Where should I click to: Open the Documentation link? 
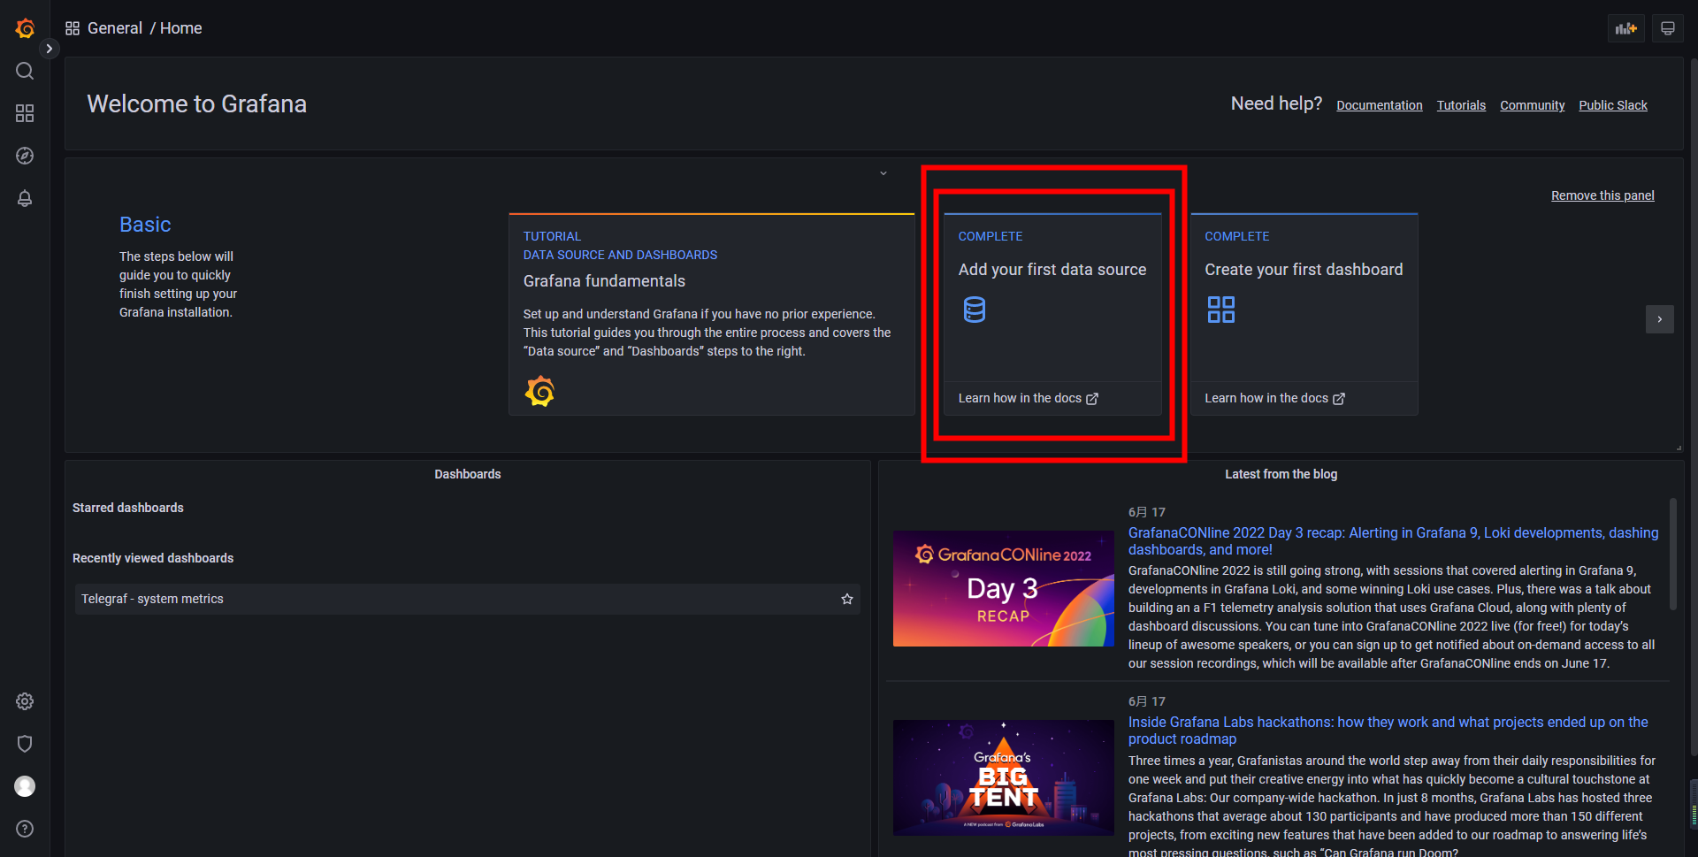[1379, 105]
